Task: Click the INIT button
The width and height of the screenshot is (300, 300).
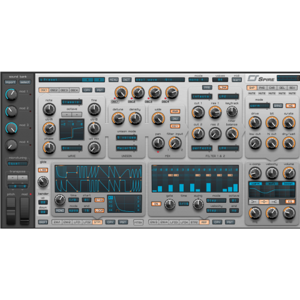Action: tap(127, 80)
